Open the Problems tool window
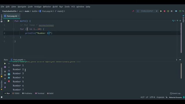The height and width of the screenshot is (104, 185). (x=27, y=93)
